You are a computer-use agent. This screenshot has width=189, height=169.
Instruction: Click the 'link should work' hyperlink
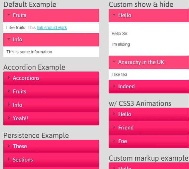52,28
